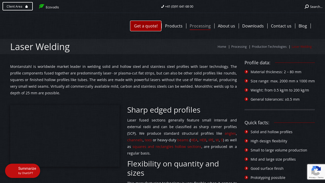The width and height of the screenshot is (325, 183).
Task: Open the Blog page link
Action: (303, 26)
